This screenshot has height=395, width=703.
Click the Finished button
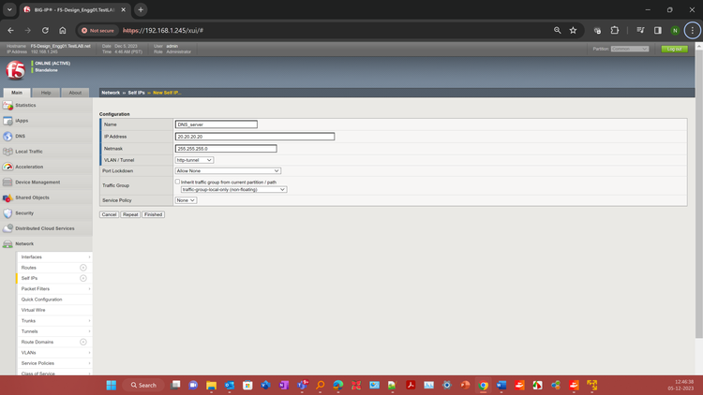coord(154,214)
